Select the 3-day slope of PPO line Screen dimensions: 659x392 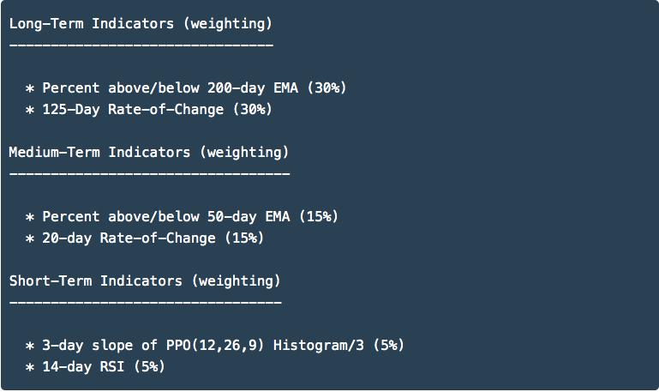215,346
